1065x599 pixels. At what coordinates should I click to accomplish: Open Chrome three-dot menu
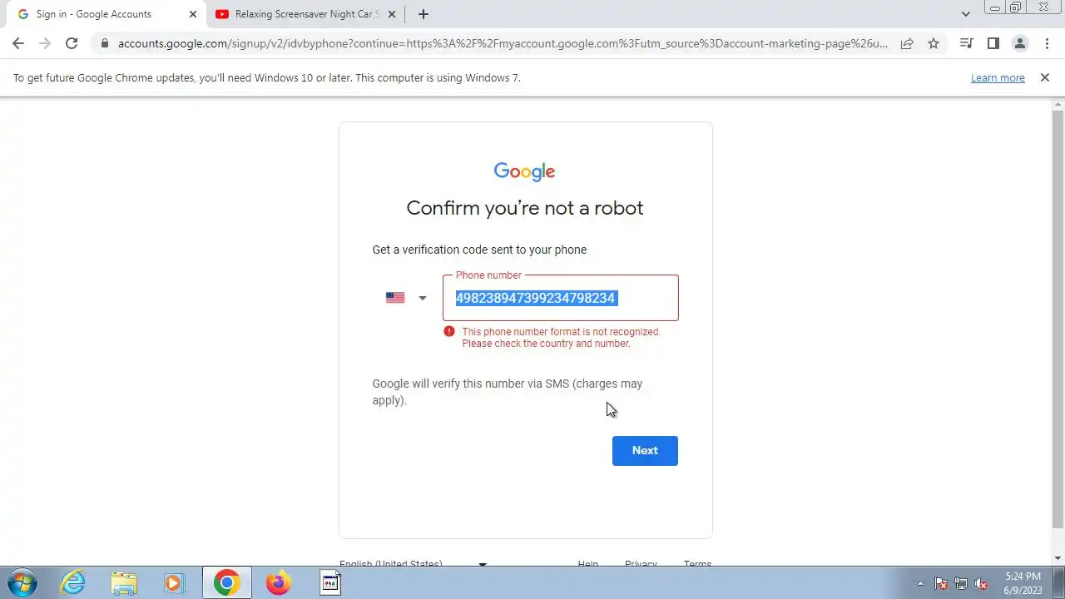click(x=1047, y=43)
